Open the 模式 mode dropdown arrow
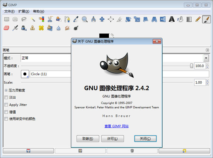This screenshot has width=213, height=158. coord(206,58)
